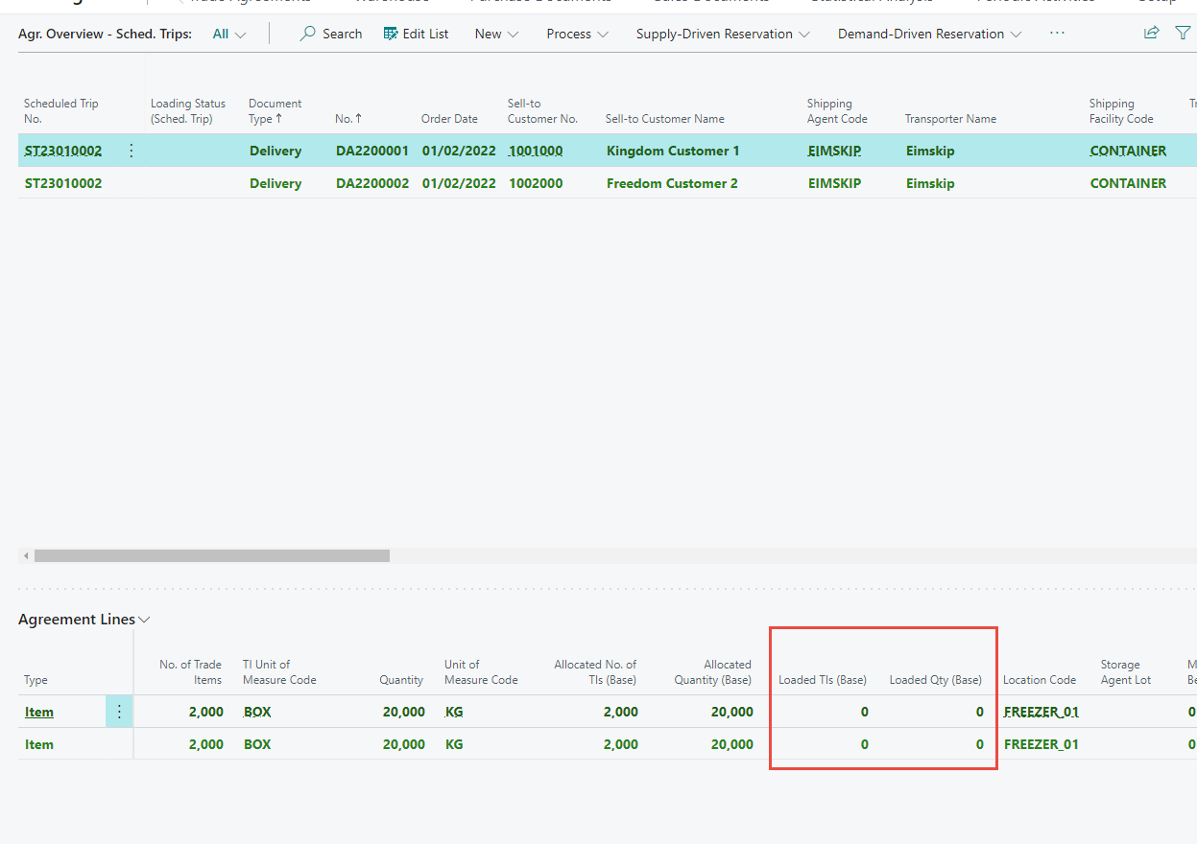1197x844 pixels.
Task: Open customer link 1001000
Action: click(536, 151)
